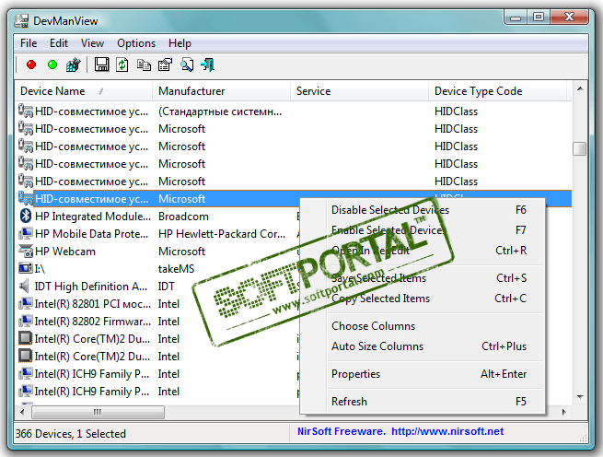Click the horizontal scrollbar right arrow
Image resolution: width=603 pixels, height=457 pixels.
click(x=563, y=412)
